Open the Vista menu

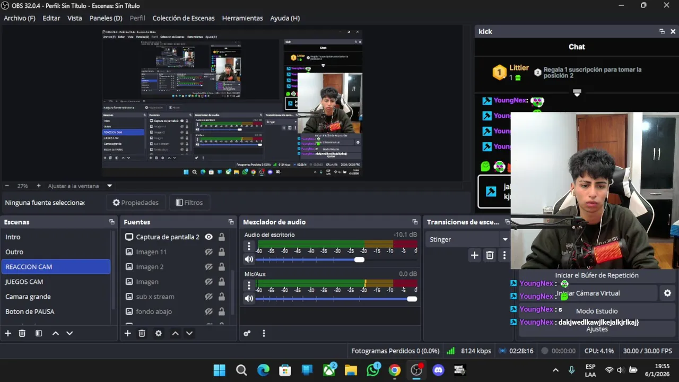tap(75, 18)
